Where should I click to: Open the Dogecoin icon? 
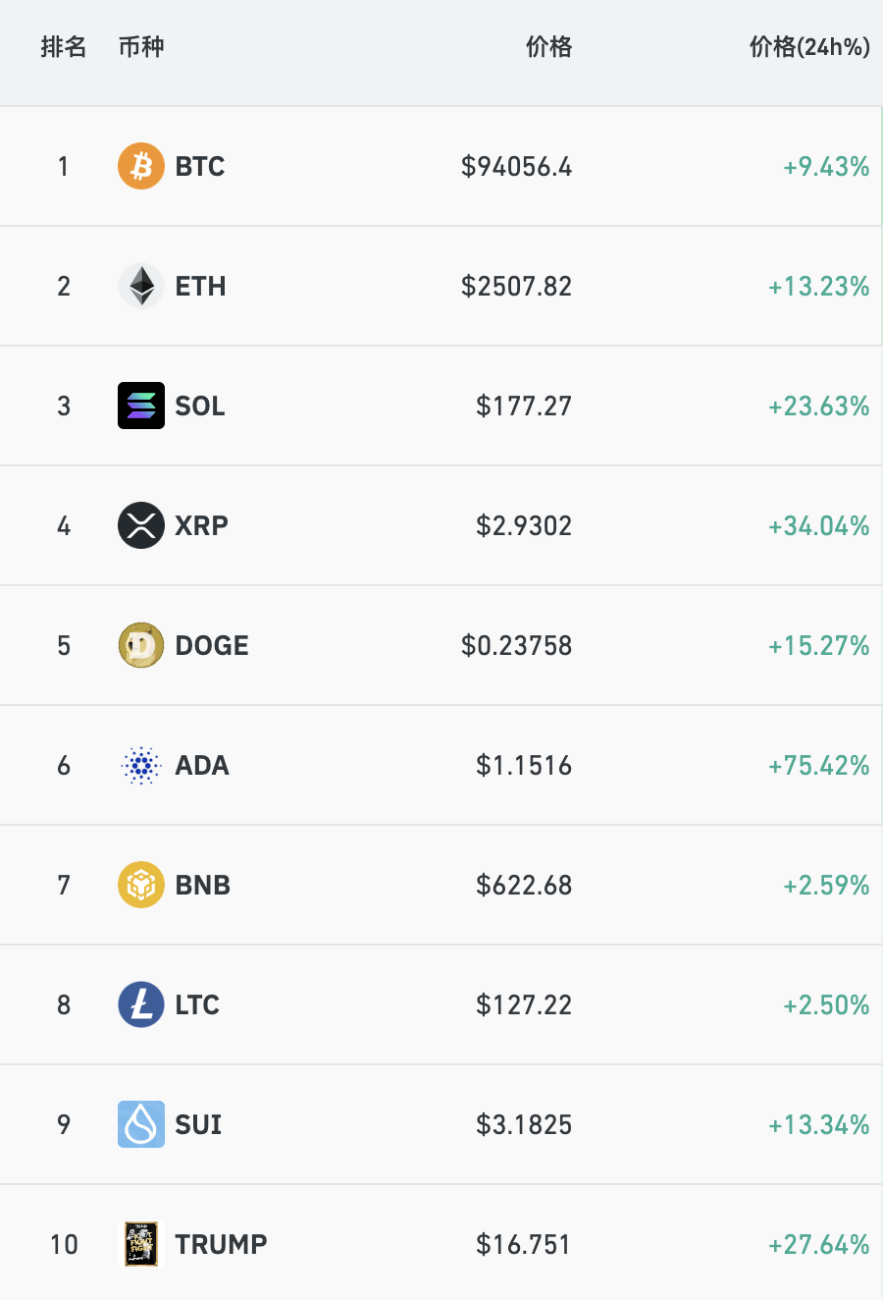coord(141,645)
